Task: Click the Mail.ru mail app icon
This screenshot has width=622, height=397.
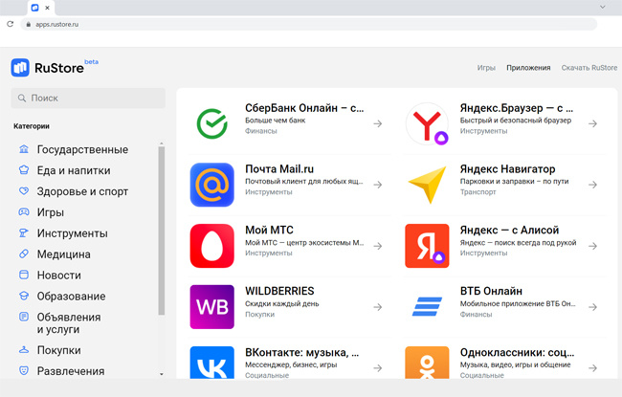Action: (212, 185)
